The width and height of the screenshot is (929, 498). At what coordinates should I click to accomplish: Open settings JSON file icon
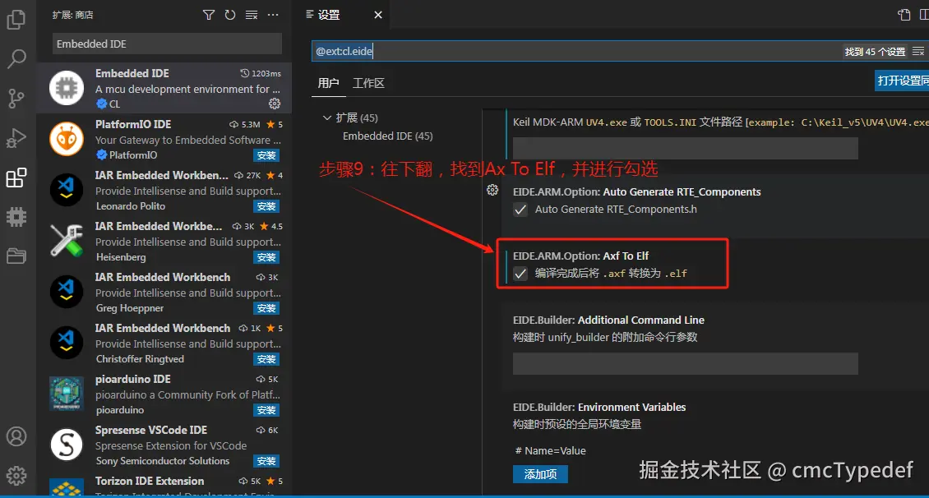point(904,15)
